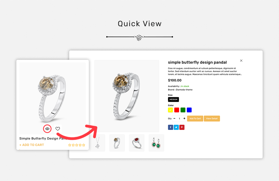Click the View Detail button
The width and height of the screenshot is (279, 181).
click(x=212, y=118)
